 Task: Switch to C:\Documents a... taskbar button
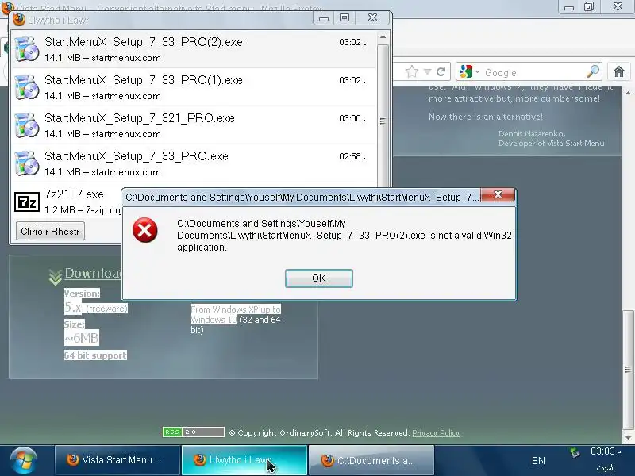[x=371, y=460]
